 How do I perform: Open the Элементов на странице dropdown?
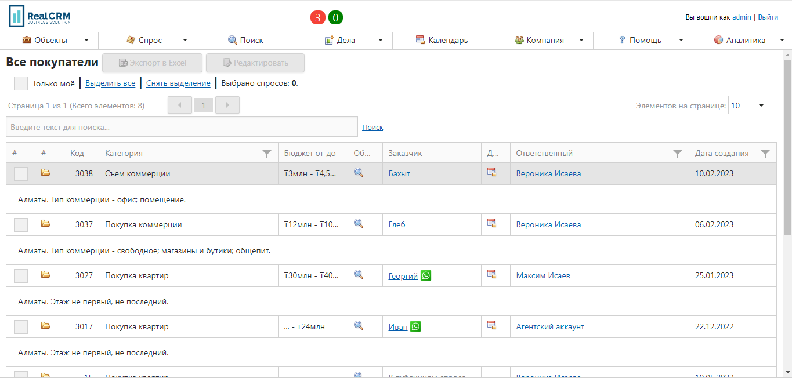click(x=749, y=105)
